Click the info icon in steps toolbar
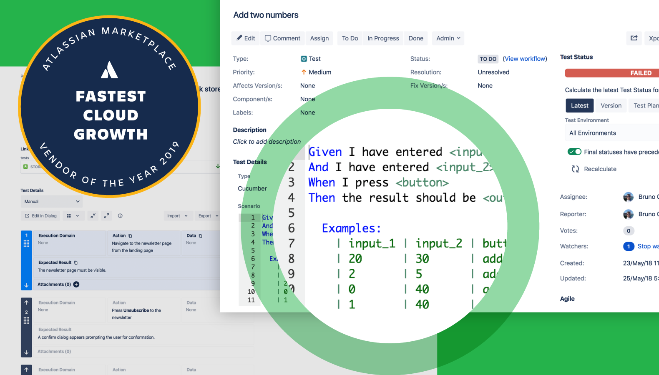659x375 pixels. (x=120, y=216)
